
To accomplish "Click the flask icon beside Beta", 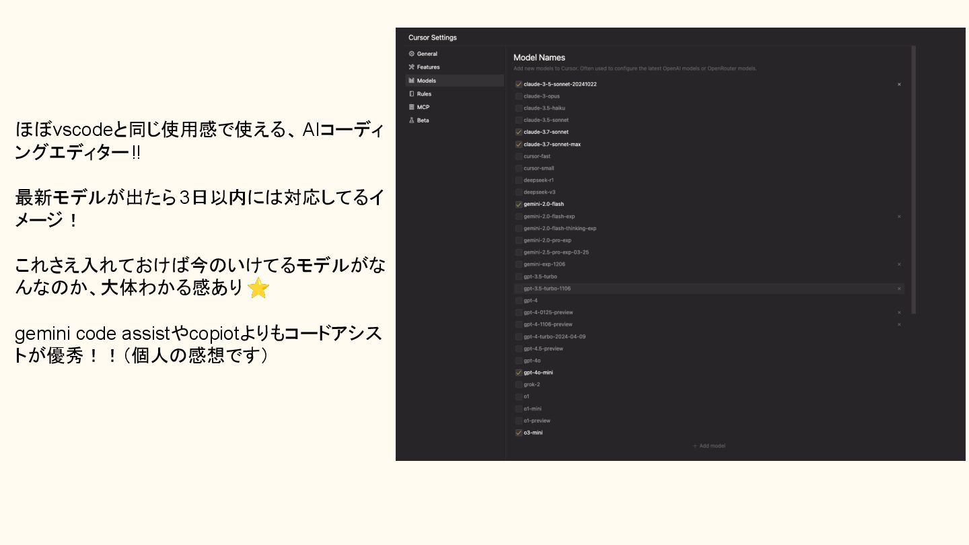I will click(411, 120).
